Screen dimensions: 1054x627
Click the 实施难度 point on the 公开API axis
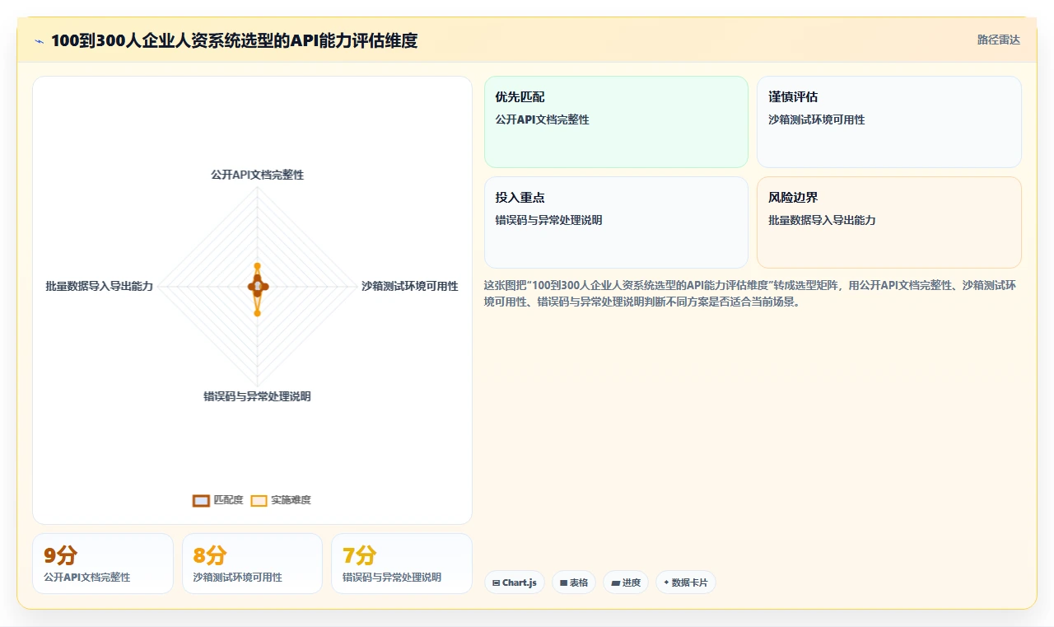(257, 265)
